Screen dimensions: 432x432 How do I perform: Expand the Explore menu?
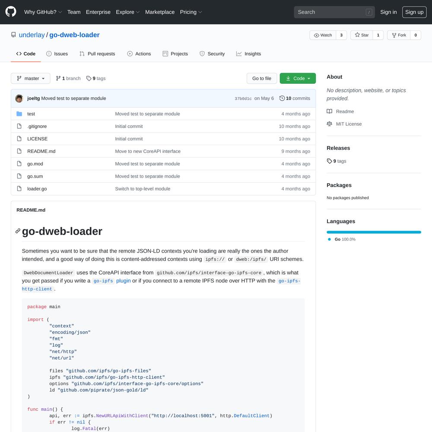(128, 12)
